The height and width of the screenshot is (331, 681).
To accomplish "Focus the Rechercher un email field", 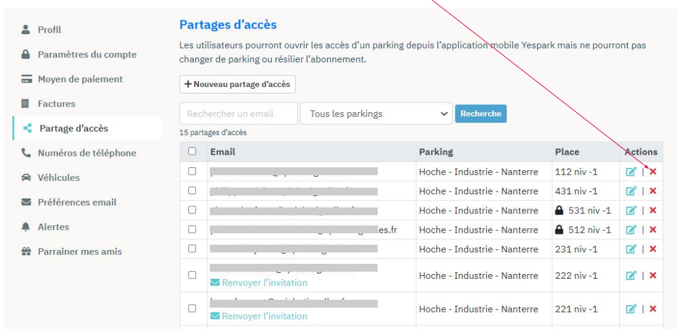I will 239,114.
